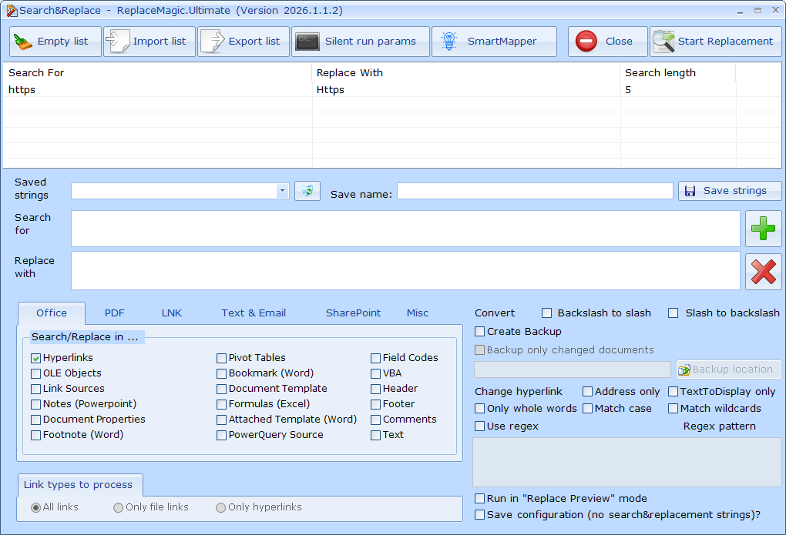The width and height of the screenshot is (786, 535).
Task: Enable the Bookmark (Word) checkbox
Action: coord(222,373)
